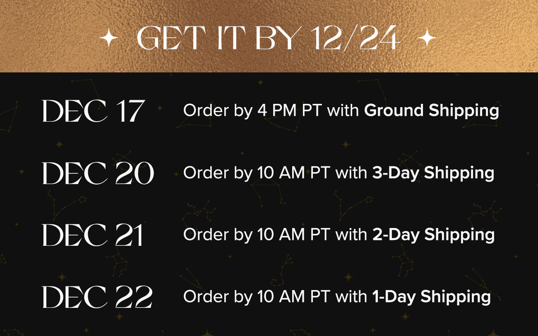Pick the 1-Day Shipping option
The image size is (538, 336).
point(431,297)
